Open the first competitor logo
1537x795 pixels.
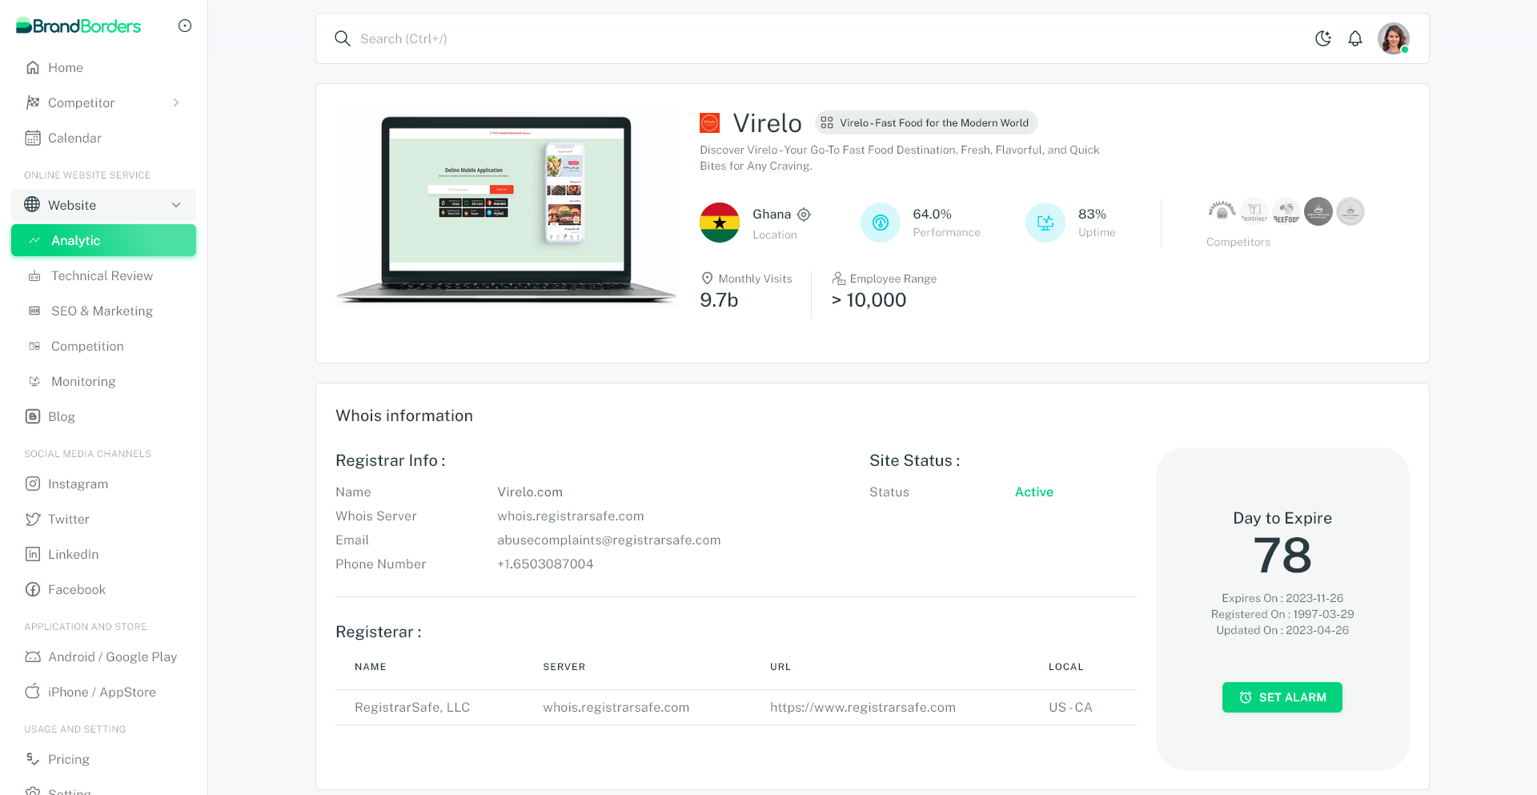1222,211
